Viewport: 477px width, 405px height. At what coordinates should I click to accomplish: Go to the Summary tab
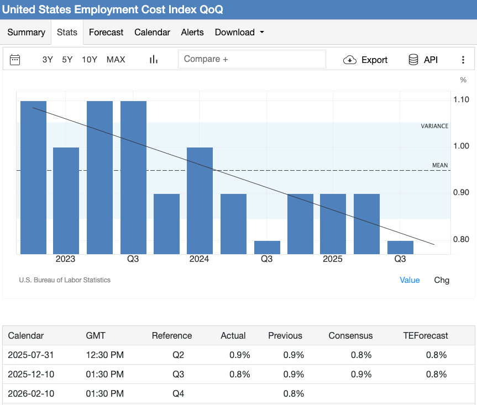click(25, 32)
